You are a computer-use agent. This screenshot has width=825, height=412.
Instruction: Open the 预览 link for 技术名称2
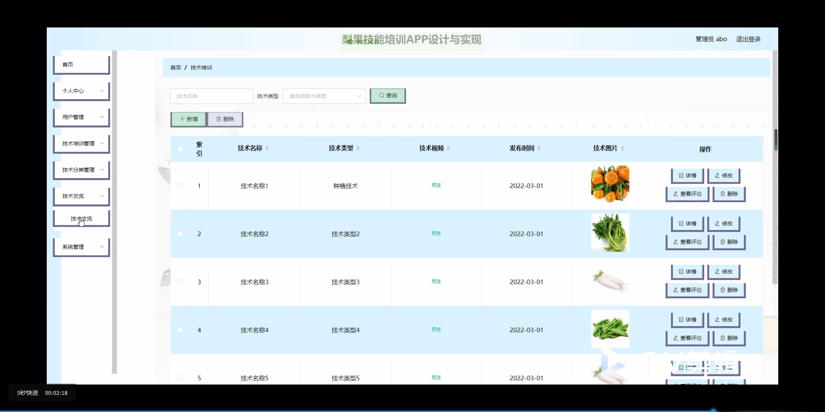click(435, 233)
